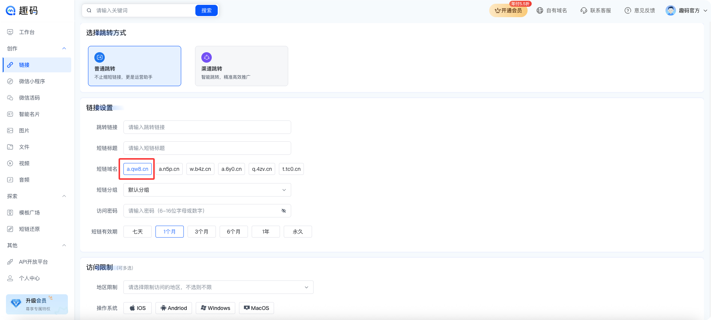This screenshot has width=711, height=320.
Task: Click the 开通会员 membership button
Action: pos(508,10)
